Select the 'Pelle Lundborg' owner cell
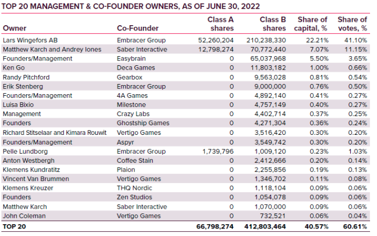The image size is (377, 236). pyautogui.click(x=25, y=151)
